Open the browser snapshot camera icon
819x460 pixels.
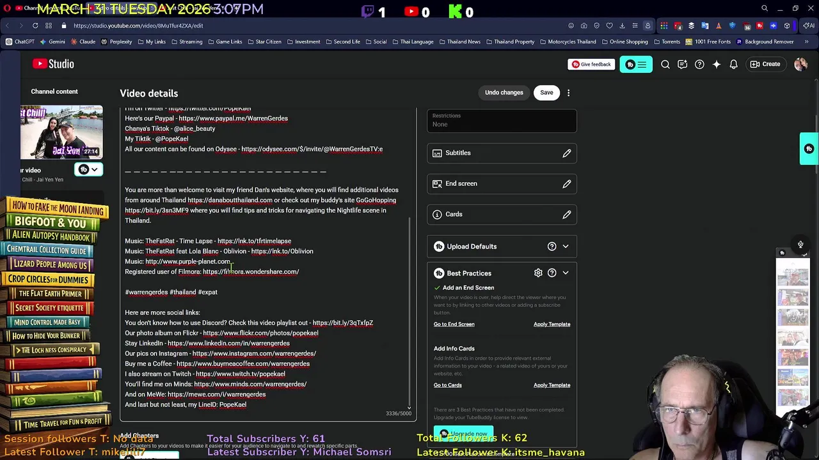coord(584,26)
